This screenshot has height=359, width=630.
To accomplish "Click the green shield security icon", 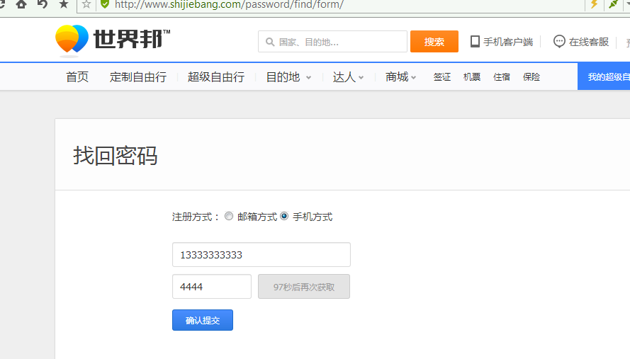I will pyautogui.click(x=105, y=4).
